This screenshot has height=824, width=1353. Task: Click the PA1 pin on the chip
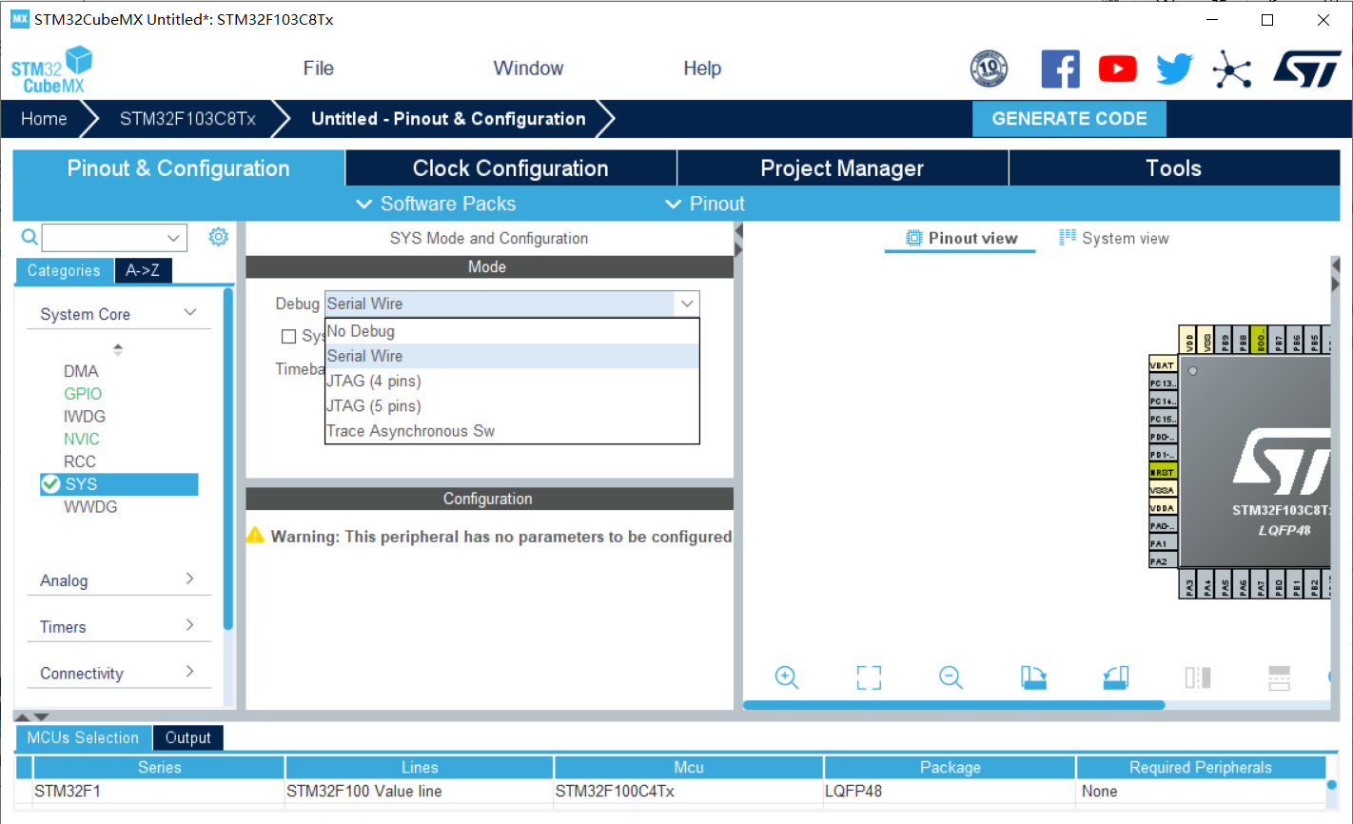click(1163, 543)
